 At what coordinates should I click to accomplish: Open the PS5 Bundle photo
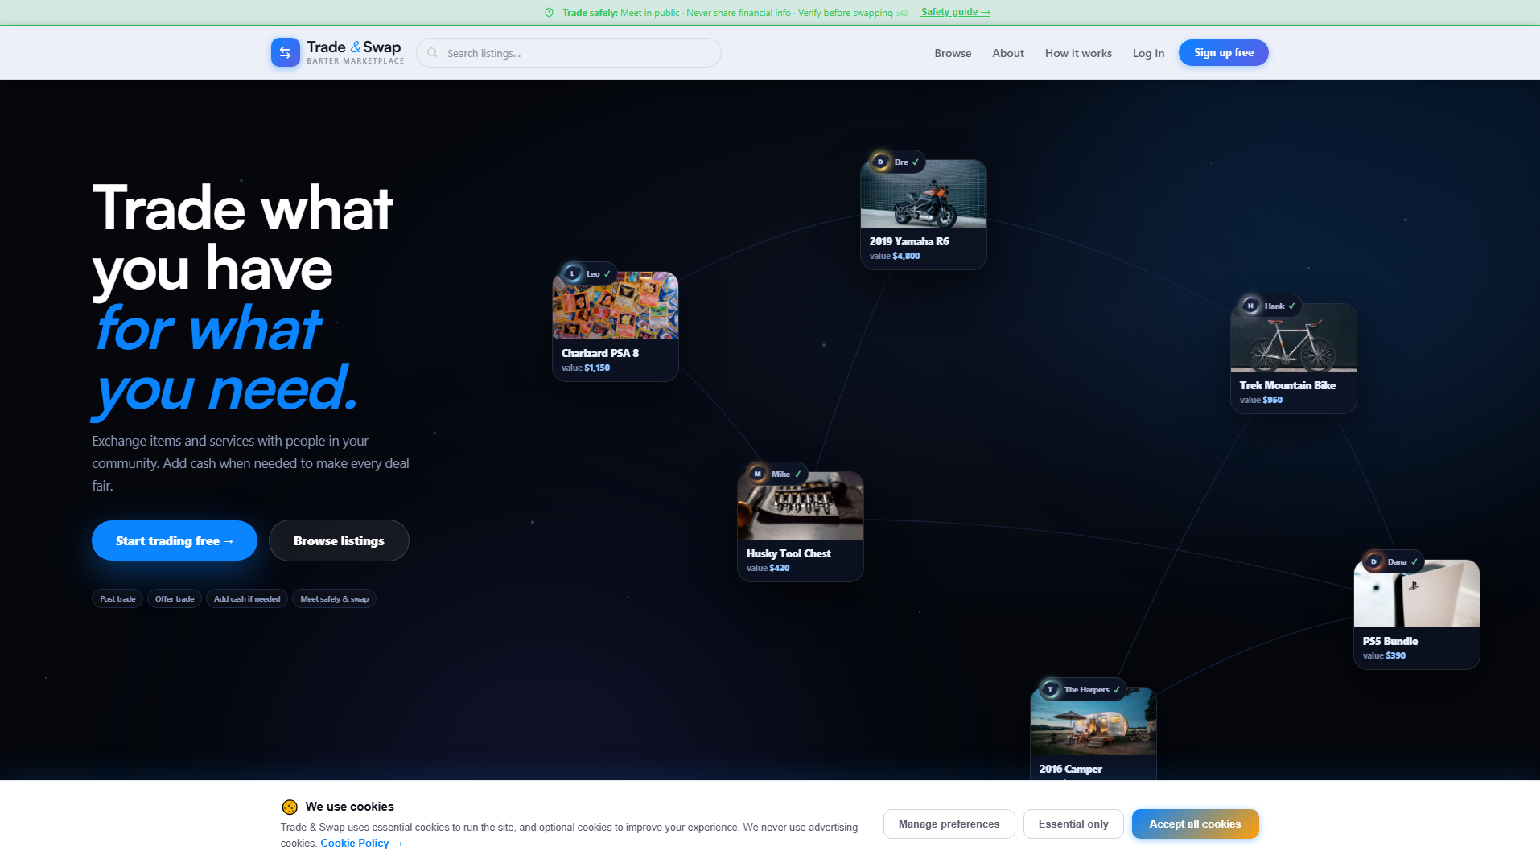(x=1417, y=594)
